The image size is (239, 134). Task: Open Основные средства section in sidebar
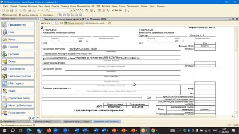point(18,76)
